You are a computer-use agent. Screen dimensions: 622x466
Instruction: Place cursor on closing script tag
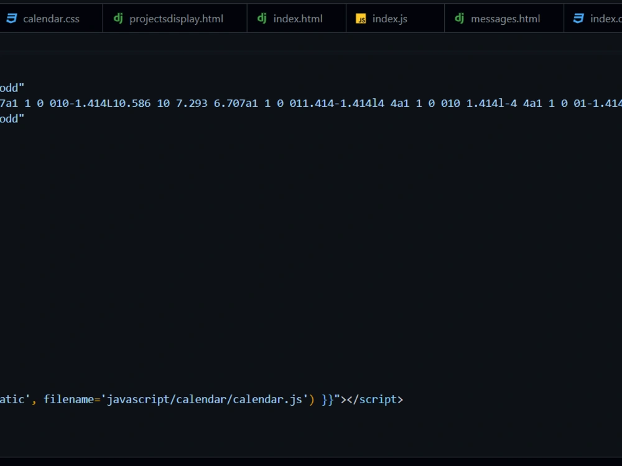click(x=375, y=400)
